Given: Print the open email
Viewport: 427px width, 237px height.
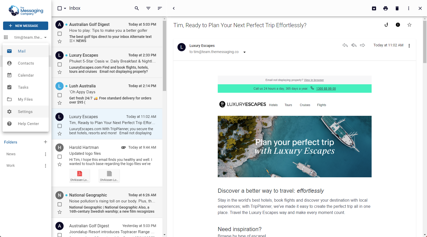Looking at the screenshot, I should [x=385, y=8].
